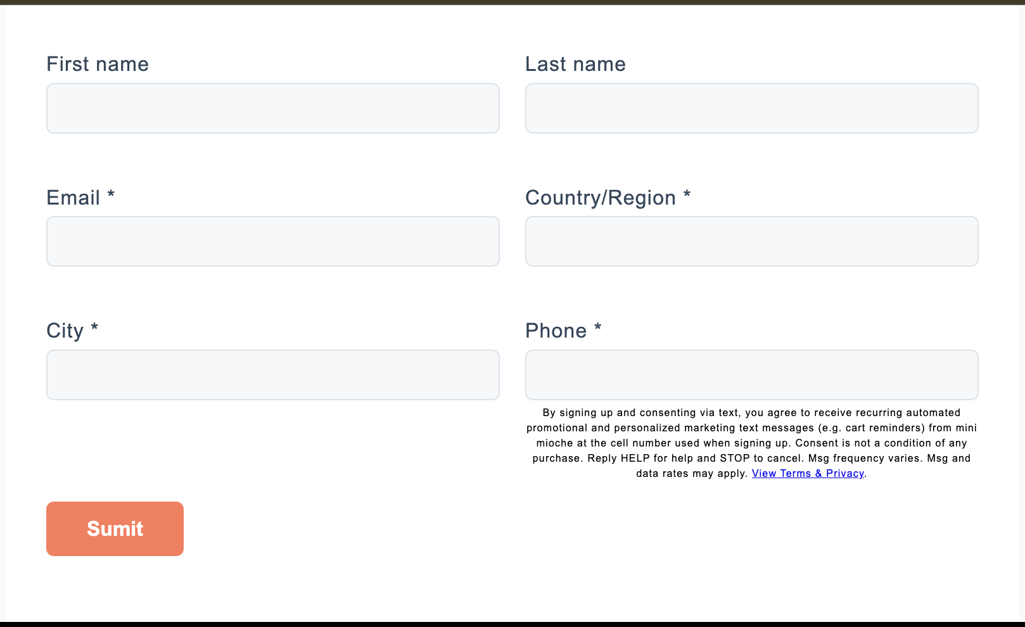
Task: Click the asterisk next to Country/Region
Action: point(687,194)
